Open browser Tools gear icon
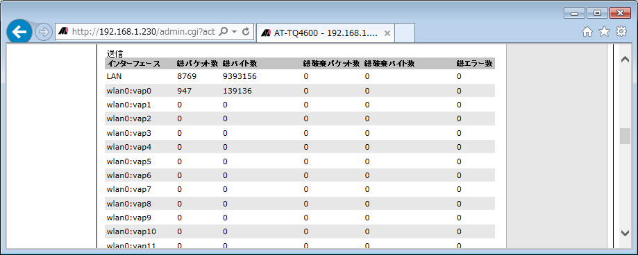The image size is (638, 255). pos(621,32)
